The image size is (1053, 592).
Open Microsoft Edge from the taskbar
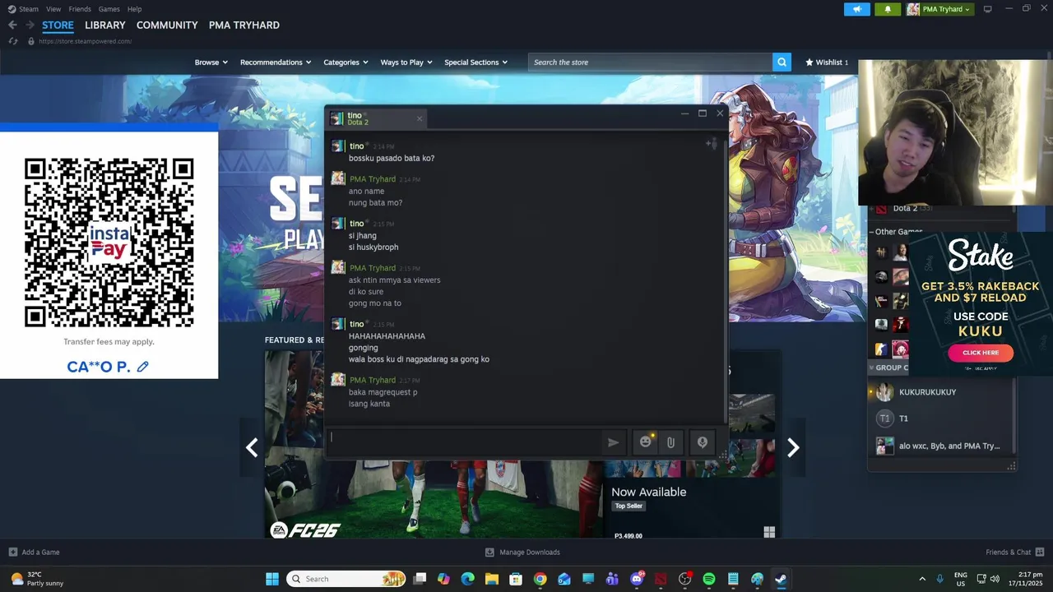467,579
